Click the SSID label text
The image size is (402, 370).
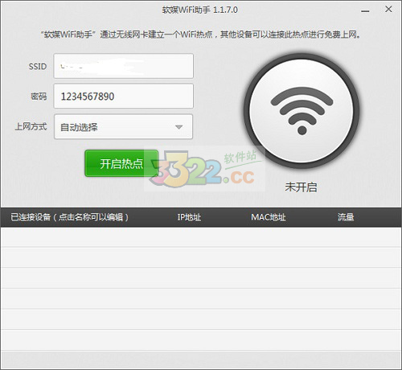tap(38, 66)
